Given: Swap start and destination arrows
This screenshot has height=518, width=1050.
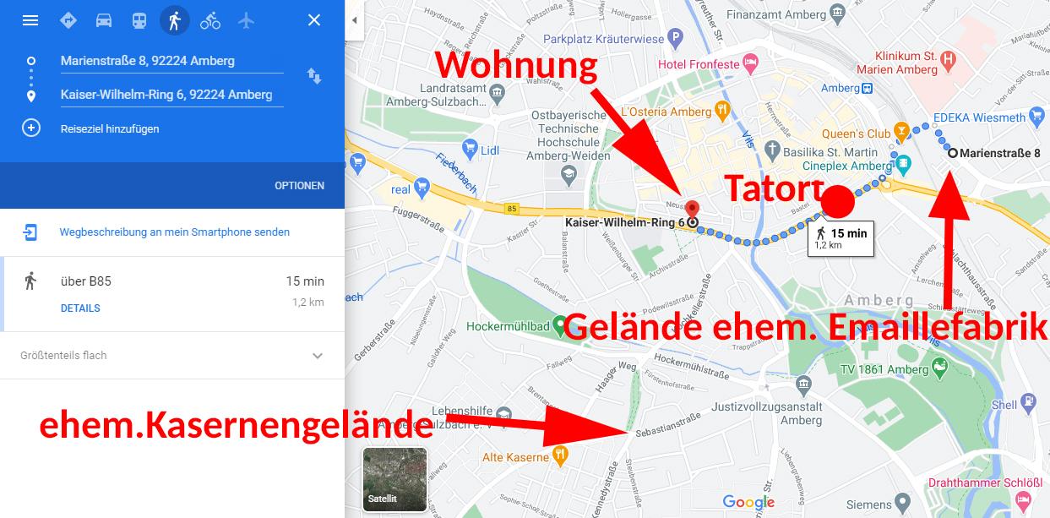Looking at the screenshot, I should [x=314, y=76].
